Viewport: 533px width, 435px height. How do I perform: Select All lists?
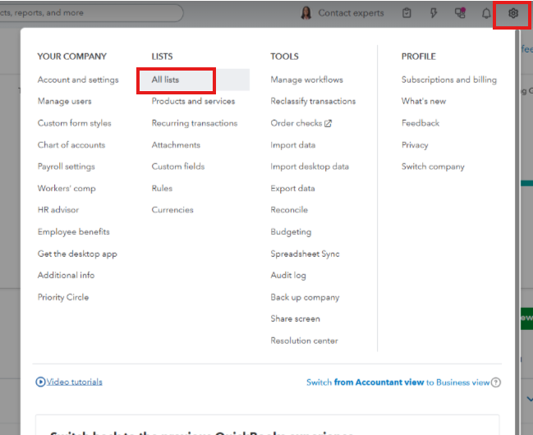point(165,80)
